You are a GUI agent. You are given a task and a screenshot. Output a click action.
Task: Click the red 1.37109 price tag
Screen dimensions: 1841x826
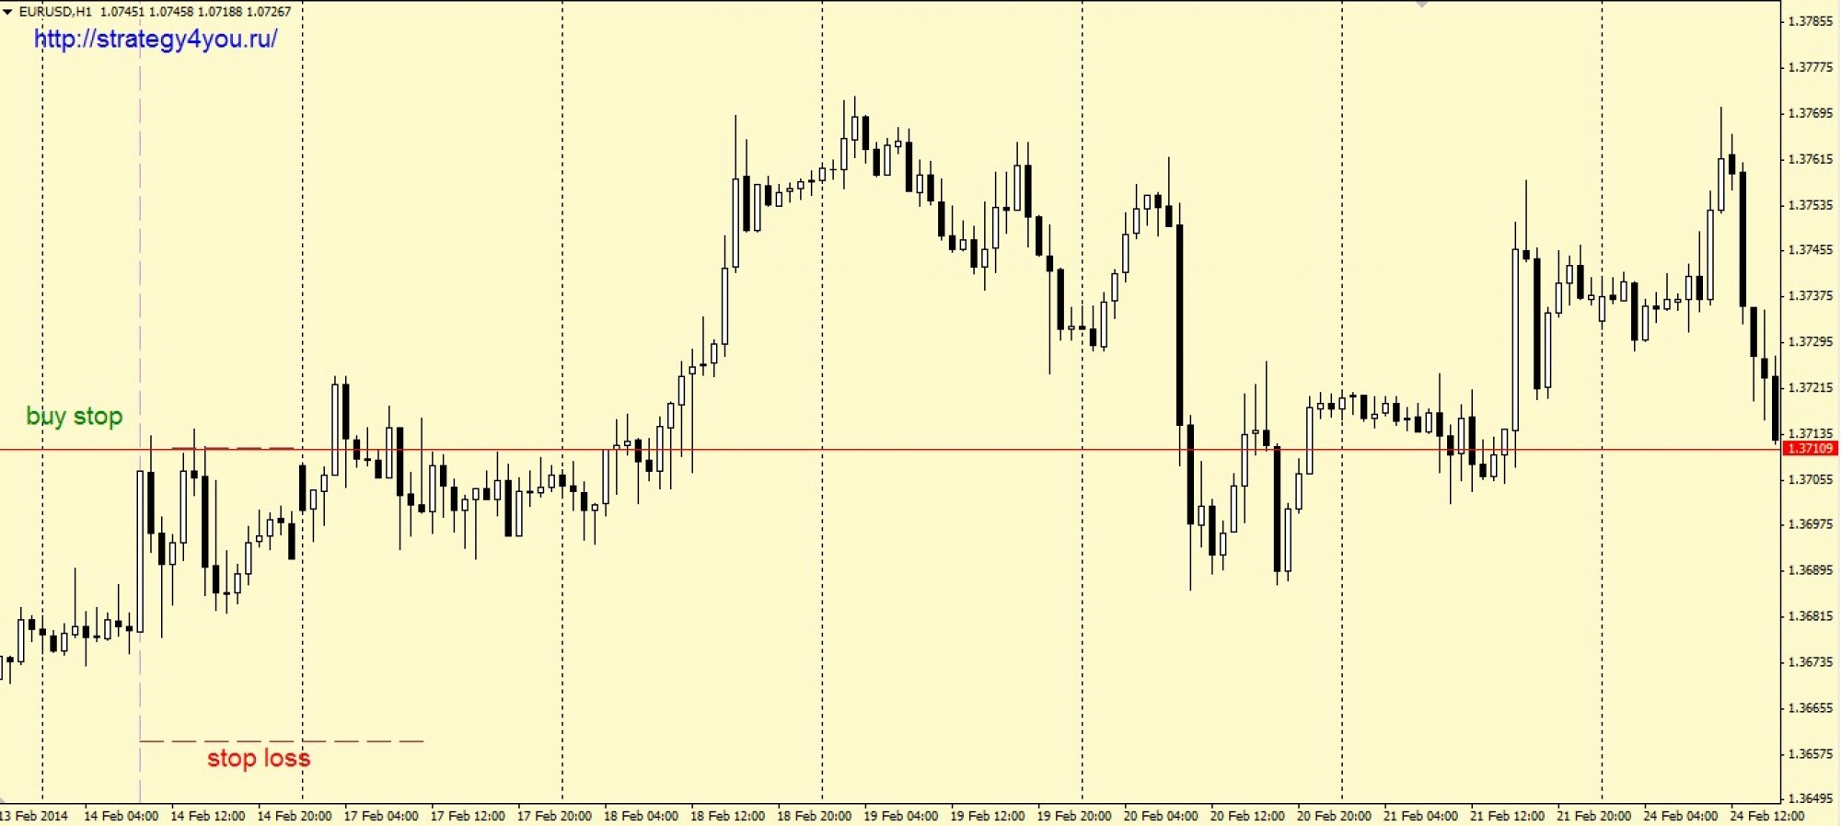(1810, 449)
